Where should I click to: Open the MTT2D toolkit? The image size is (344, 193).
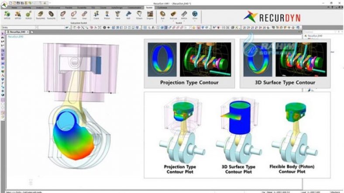7,15
